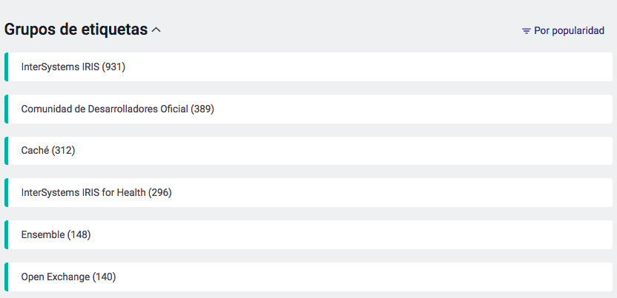Click green accent bar of Comunidad de Desarrolladores row
Viewport: 617px width, 298px height.
tap(6, 109)
